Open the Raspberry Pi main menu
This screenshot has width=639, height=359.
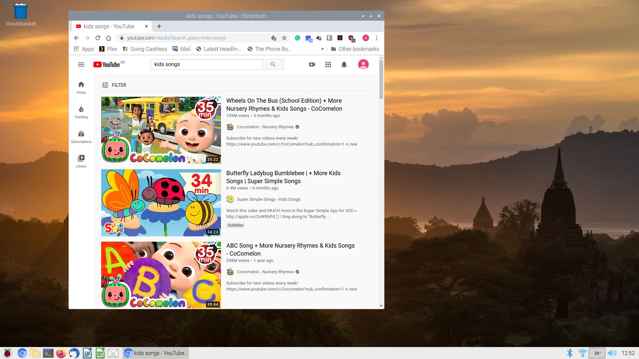click(7, 353)
